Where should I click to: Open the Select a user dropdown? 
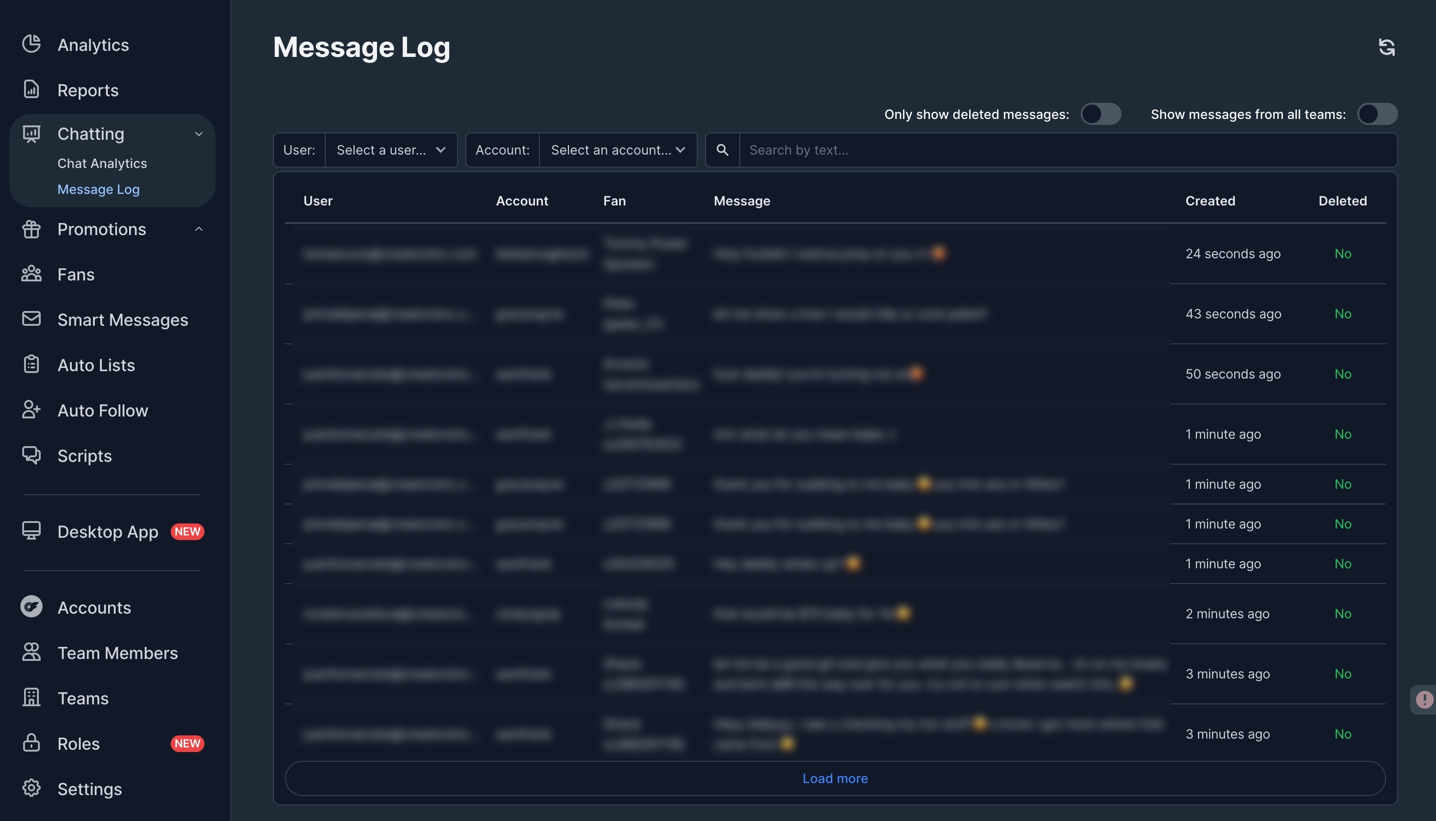pyautogui.click(x=391, y=150)
